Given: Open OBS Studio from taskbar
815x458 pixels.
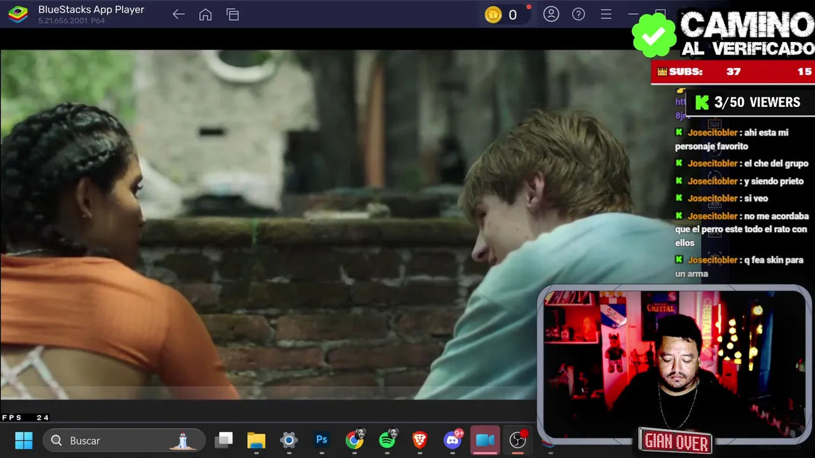Looking at the screenshot, I should (518, 440).
